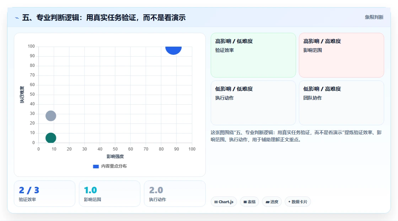Toggle the 内容重点分布 legend color box
This screenshot has width=398, height=221.
point(96,166)
